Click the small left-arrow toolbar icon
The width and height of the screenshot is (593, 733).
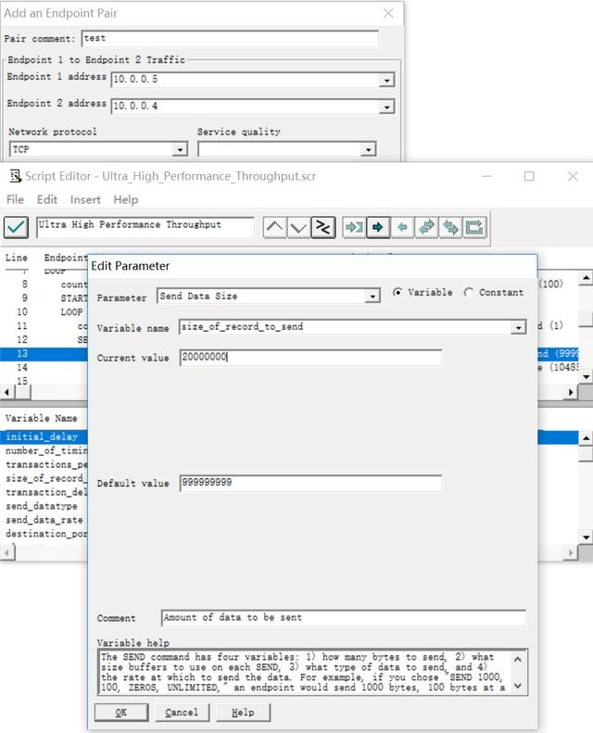tap(402, 227)
